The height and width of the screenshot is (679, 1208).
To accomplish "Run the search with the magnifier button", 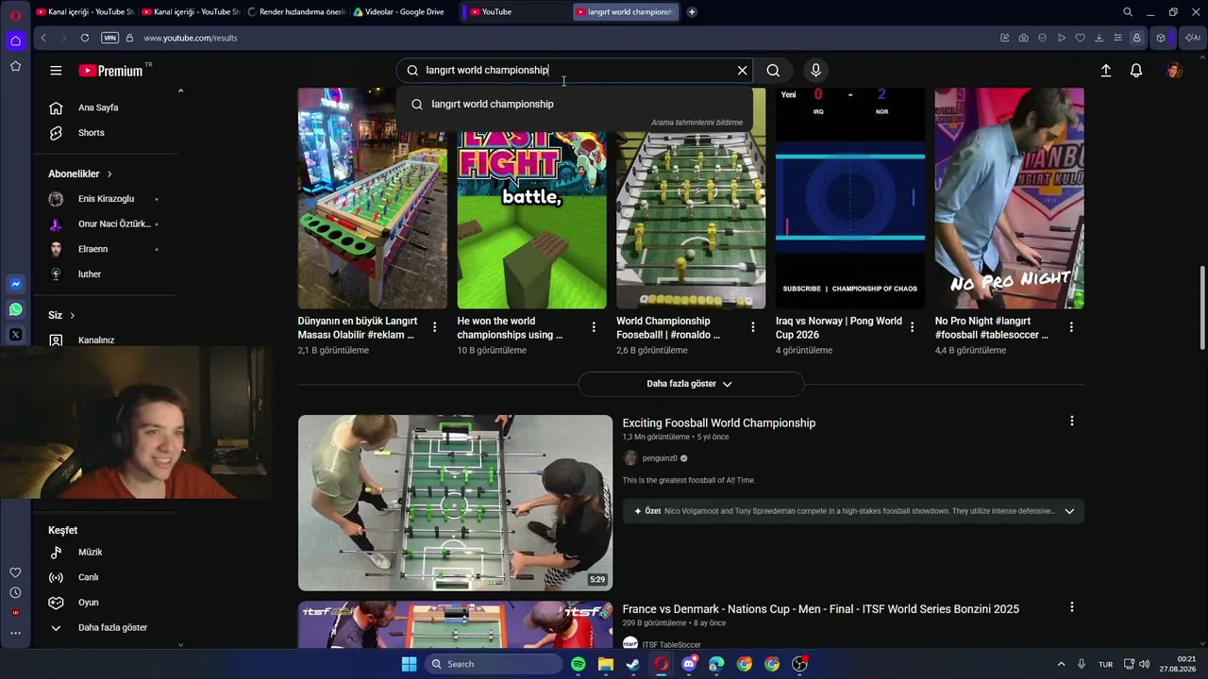I will [x=773, y=71].
